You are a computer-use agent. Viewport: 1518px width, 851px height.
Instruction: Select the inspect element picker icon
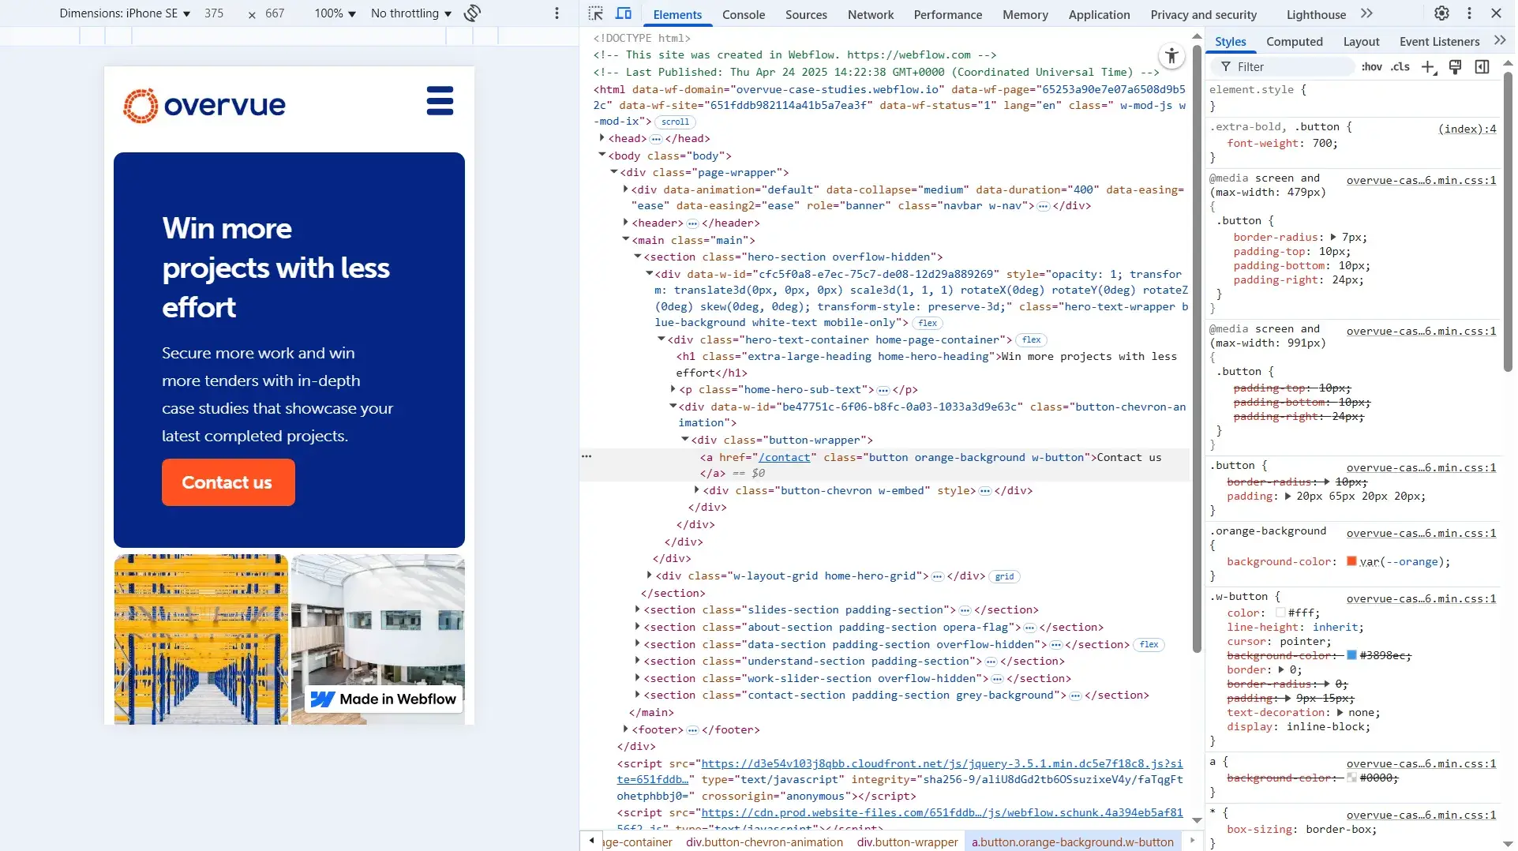[596, 13]
